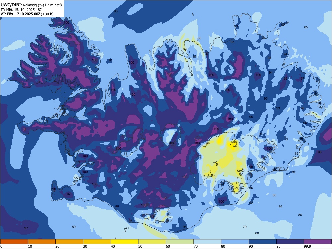Click the title text 'UWC/DINI: Rakastig (%) í 2 m hæð'

click(x=31, y=5)
